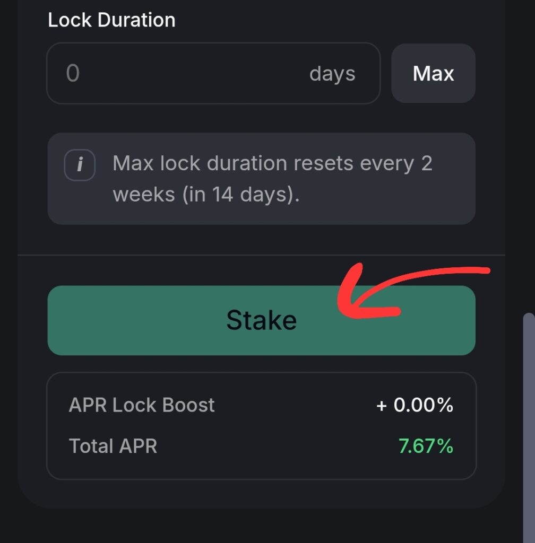Screen dimensions: 535x543
Task: Click the Total APR label
Action: pyautogui.click(x=113, y=446)
